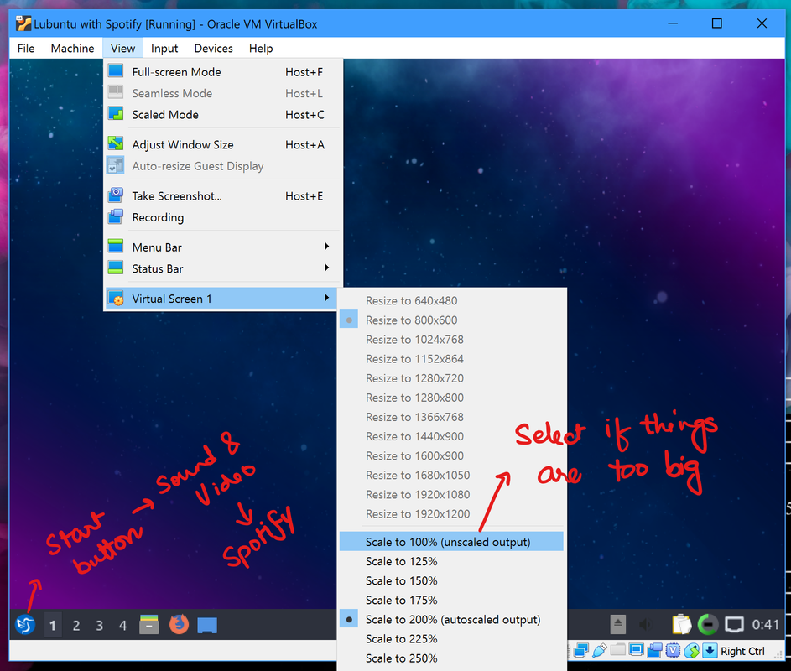The image size is (791, 671).
Task: Click the Virtual Screen 1 icon
Action: (116, 298)
